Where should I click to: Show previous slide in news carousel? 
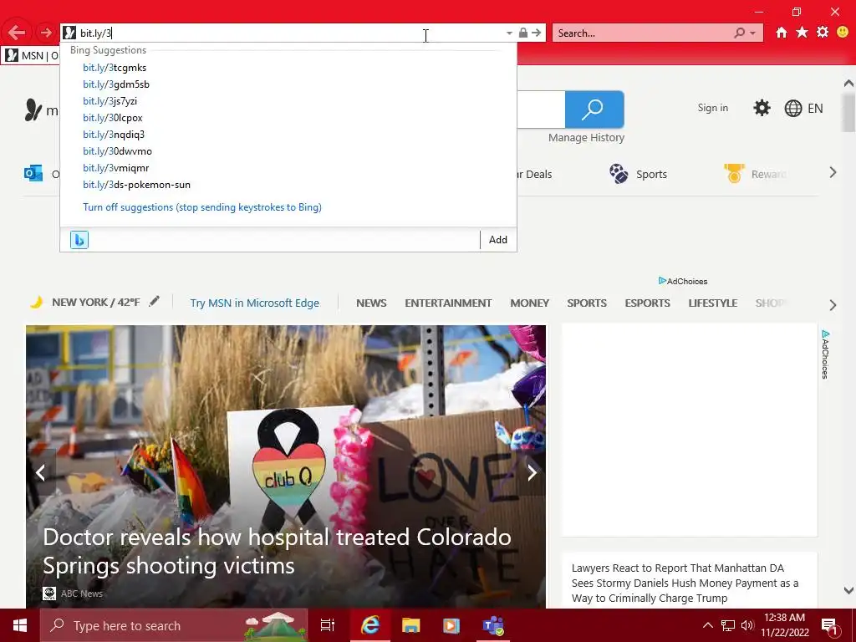click(x=40, y=473)
